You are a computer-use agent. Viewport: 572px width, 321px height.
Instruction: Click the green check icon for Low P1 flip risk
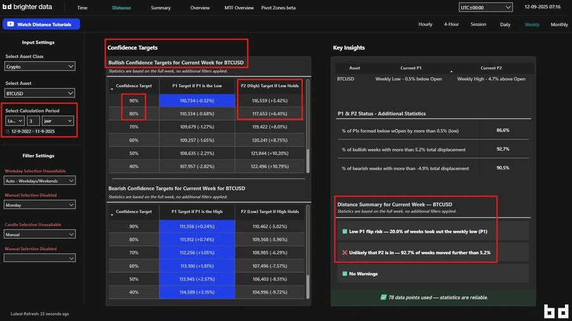pyautogui.click(x=344, y=230)
